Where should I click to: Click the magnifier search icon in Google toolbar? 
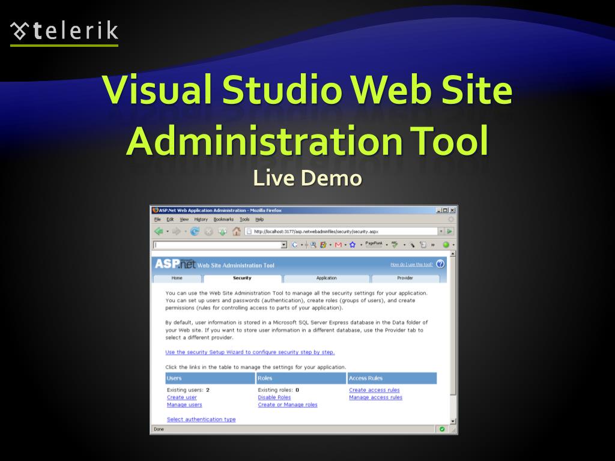pyautogui.click(x=314, y=245)
